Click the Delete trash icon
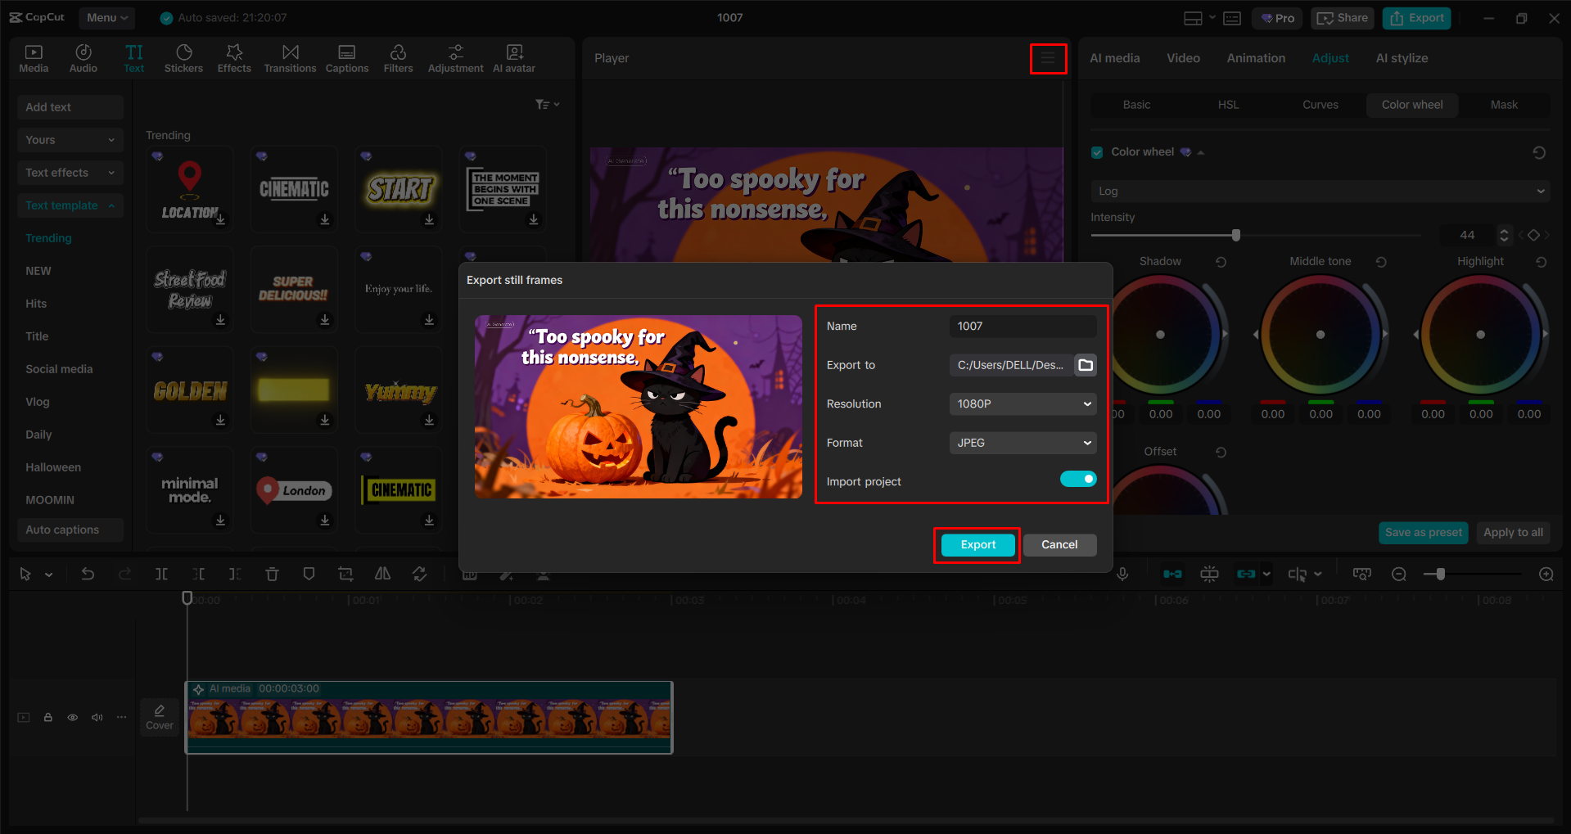 [x=272, y=575]
